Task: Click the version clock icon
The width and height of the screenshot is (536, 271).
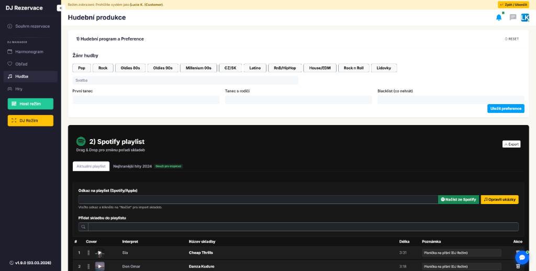Action: 12,263
